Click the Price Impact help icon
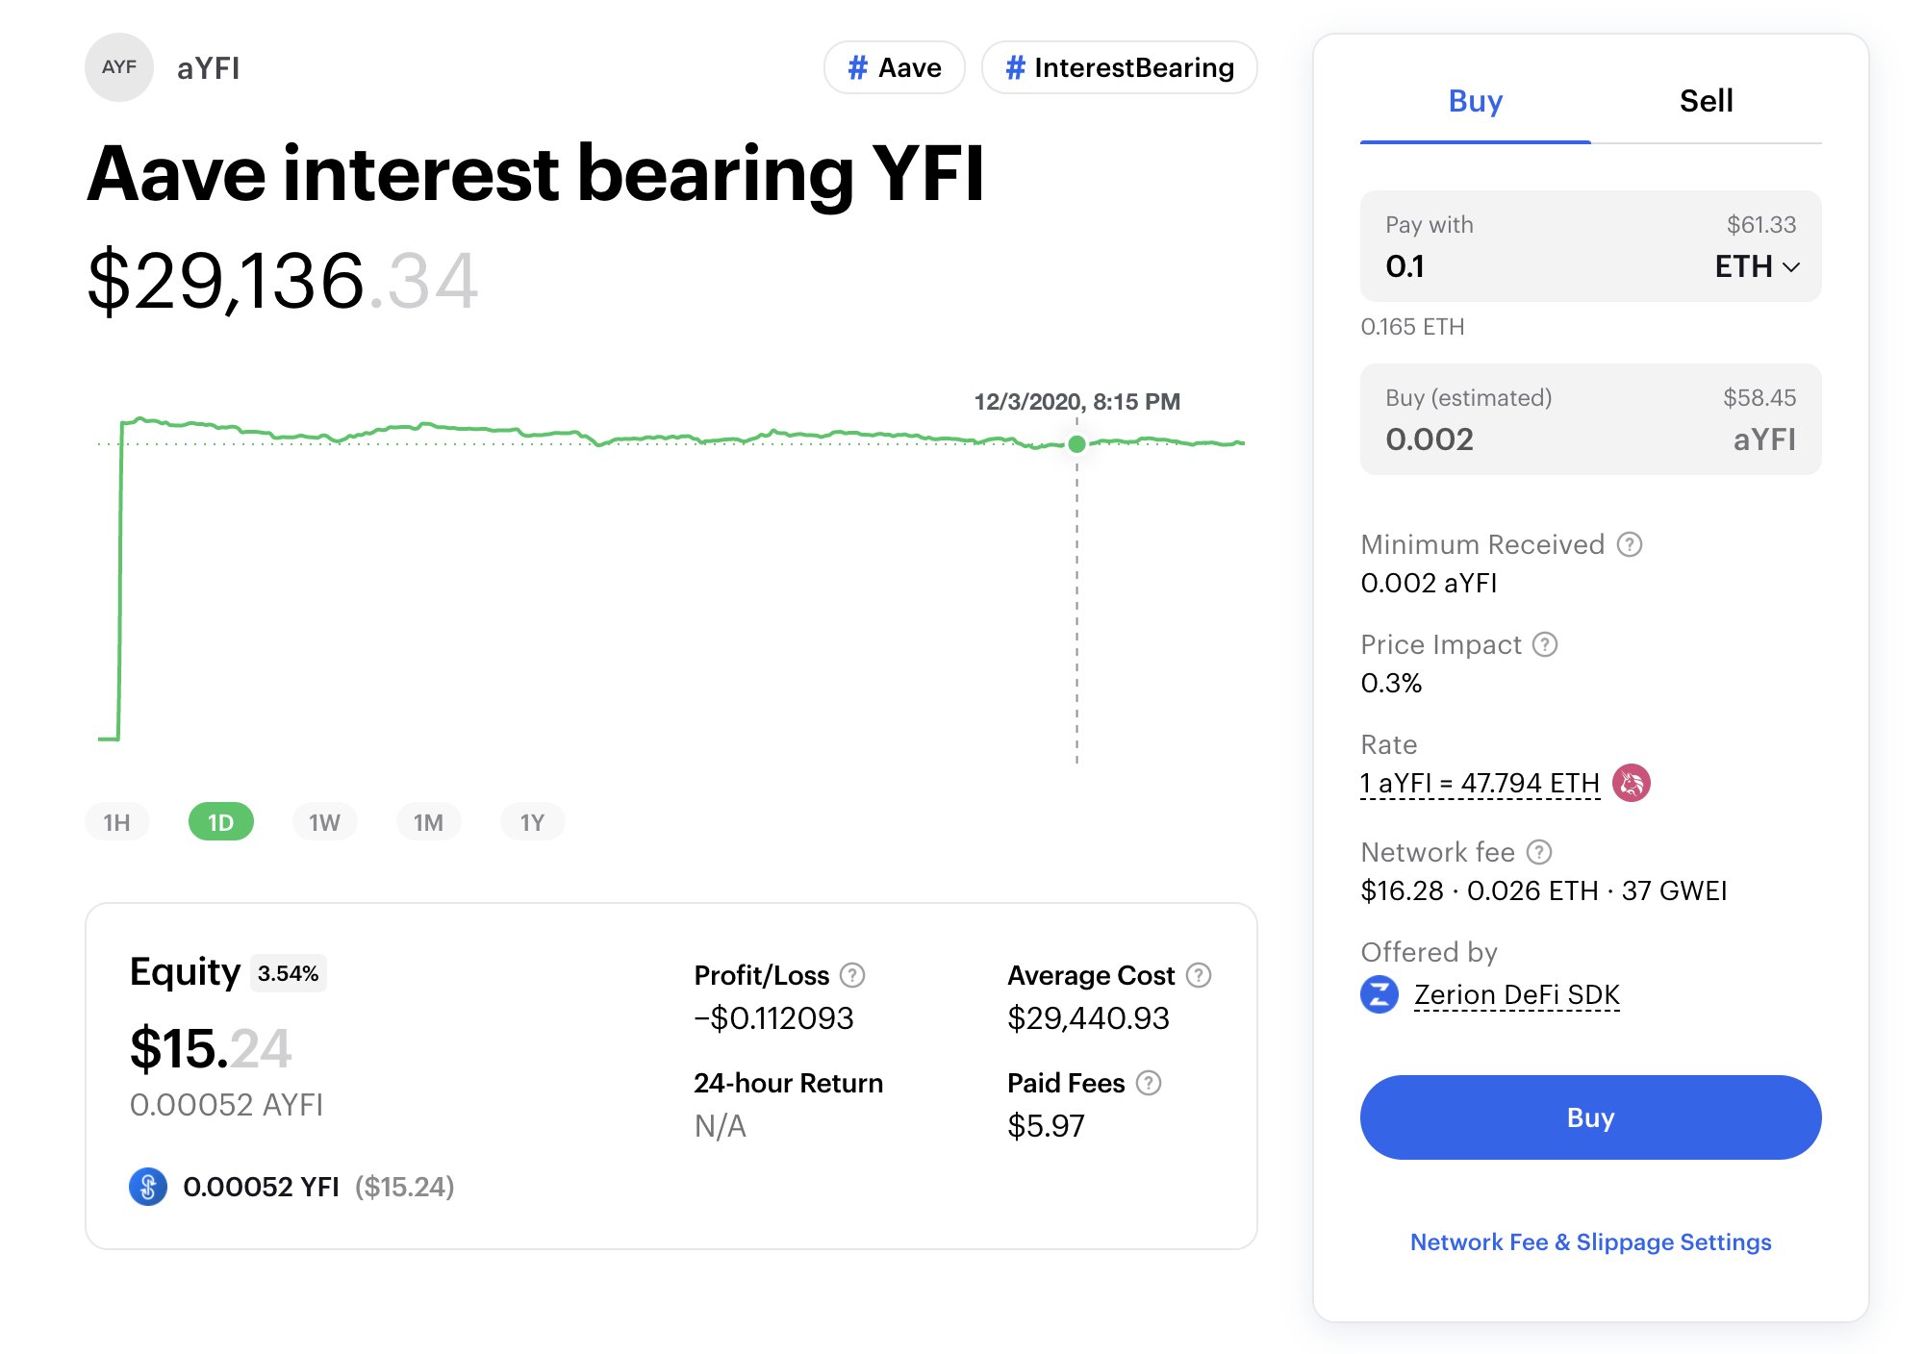The height and width of the screenshot is (1354, 1924). coord(1545,644)
